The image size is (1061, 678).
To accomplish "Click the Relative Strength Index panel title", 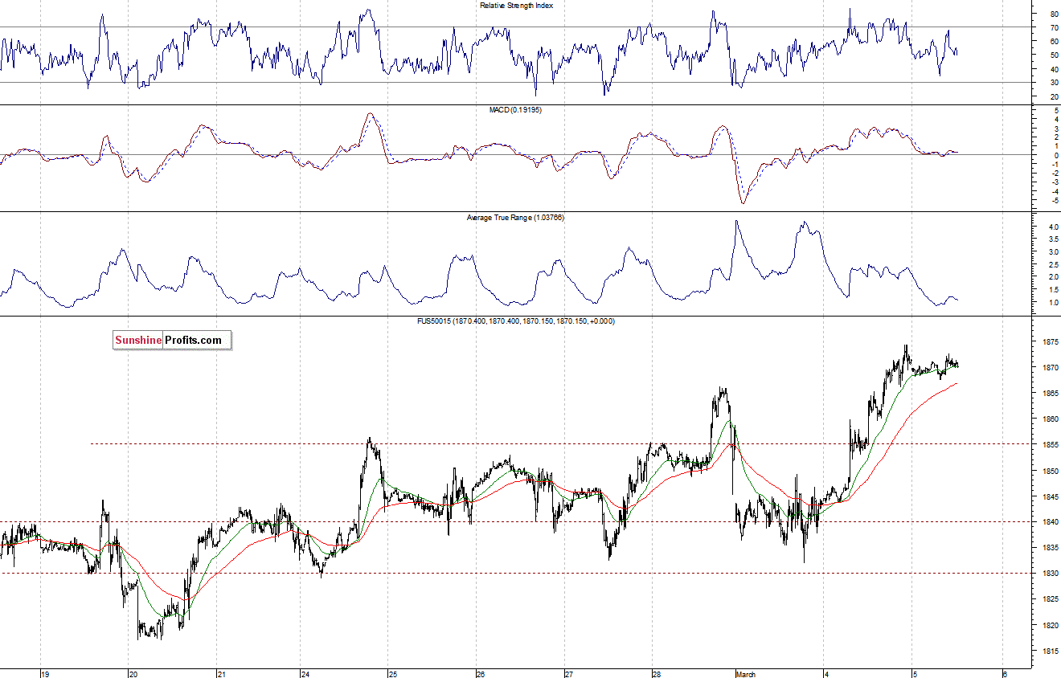I will [x=516, y=6].
